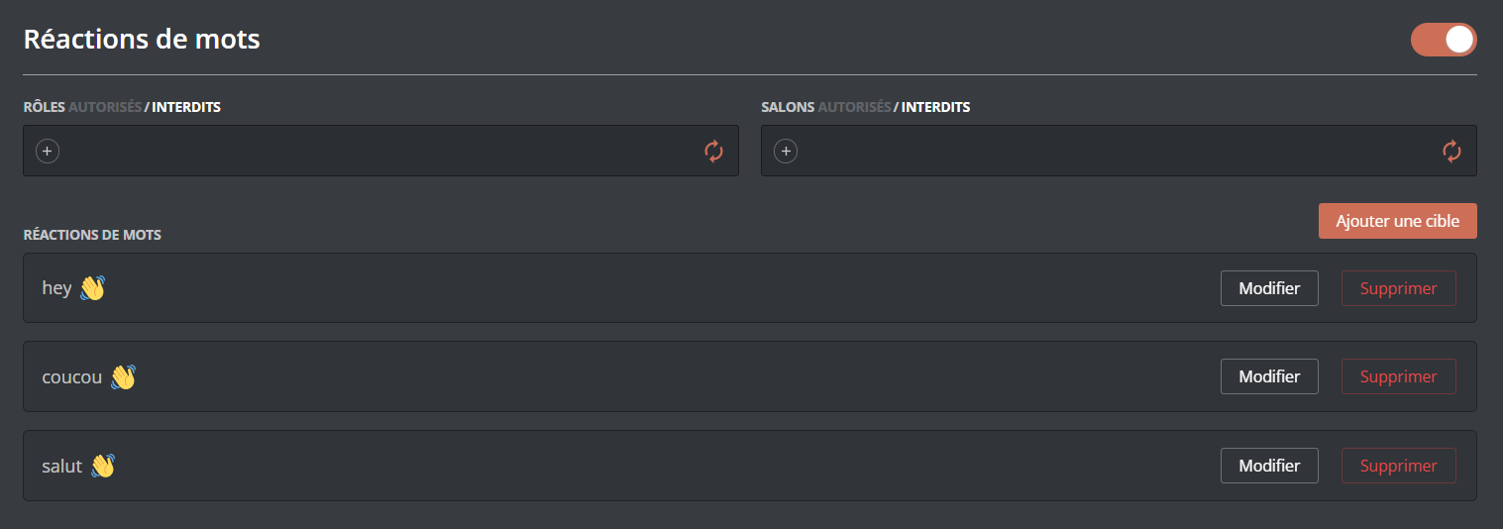
Task: Switch roles mode to Interdits
Action: 186,107
